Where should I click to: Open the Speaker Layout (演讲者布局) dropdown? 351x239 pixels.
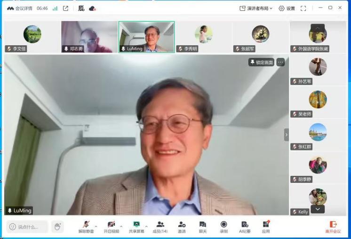click(x=256, y=8)
